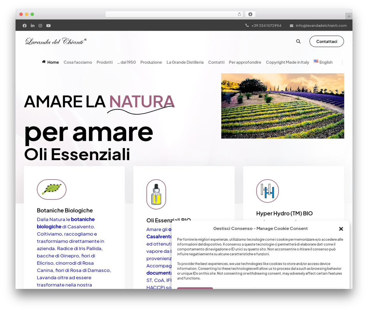This screenshot has width=368, height=311.
Task: Close the cookie consent dialog
Action: (x=341, y=229)
